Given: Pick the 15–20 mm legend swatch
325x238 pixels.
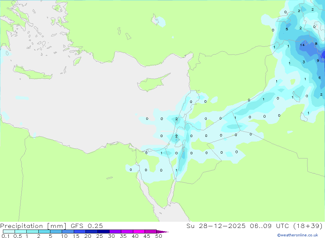Looking at the screenshot, I should tap(80, 232).
